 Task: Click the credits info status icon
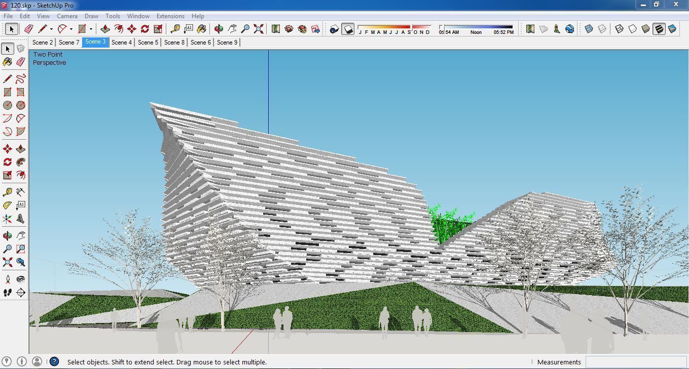(x=22, y=361)
